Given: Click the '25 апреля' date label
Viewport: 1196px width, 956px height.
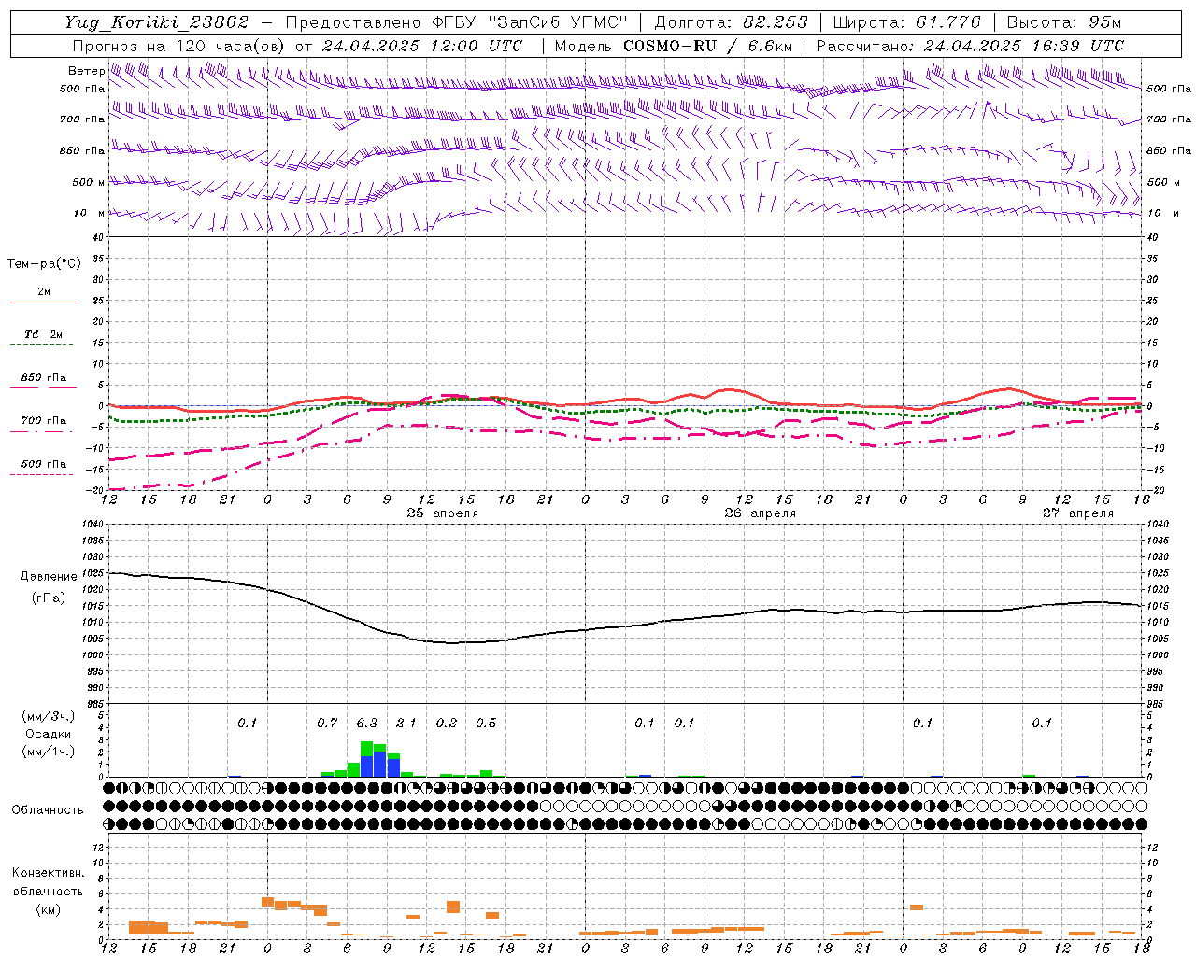Looking at the screenshot, I should pyautogui.click(x=442, y=513).
